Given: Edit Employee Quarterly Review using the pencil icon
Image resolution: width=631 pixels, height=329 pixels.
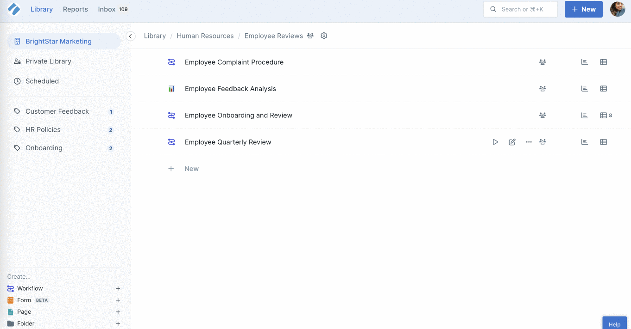Looking at the screenshot, I should point(512,142).
